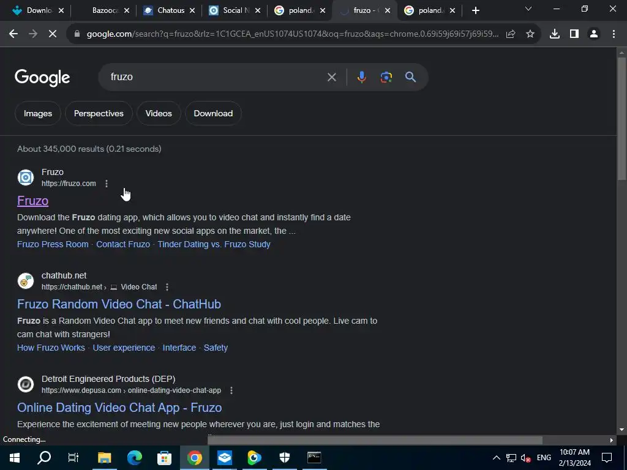Bookmark this tab with star icon
Image resolution: width=627 pixels, height=470 pixels.
point(530,34)
